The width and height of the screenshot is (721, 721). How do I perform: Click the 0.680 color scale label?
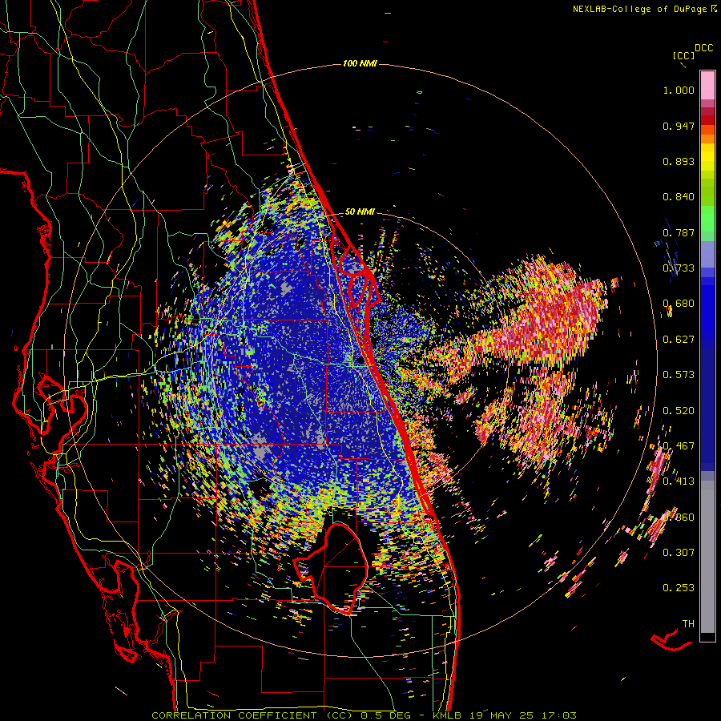[x=679, y=304]
